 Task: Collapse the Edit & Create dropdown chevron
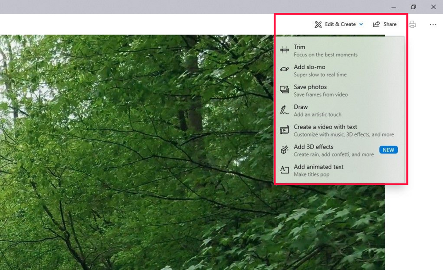click(x=361, y=25)
